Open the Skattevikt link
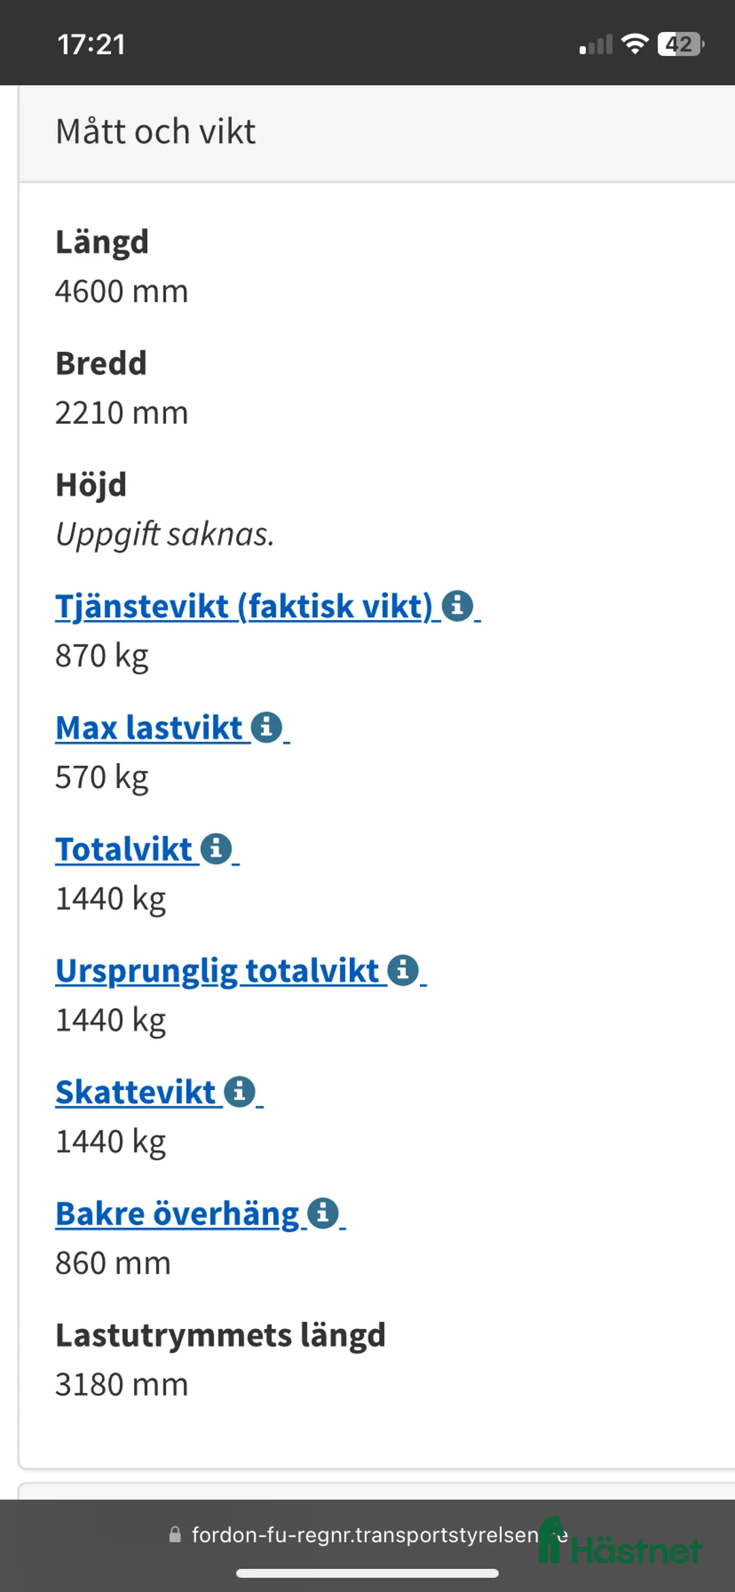This screenshot has height=1592, width=735. 134,1091
